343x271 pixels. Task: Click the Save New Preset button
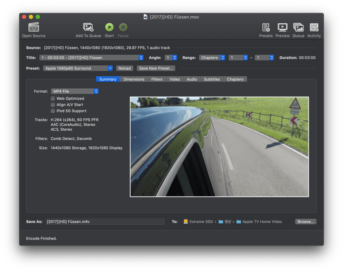pos(156,68)
